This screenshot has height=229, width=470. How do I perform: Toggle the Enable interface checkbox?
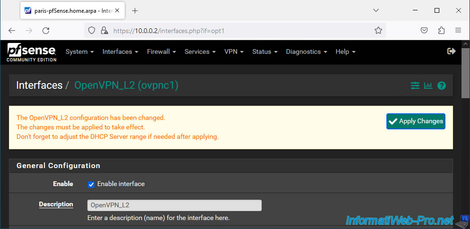pos(91,184)
